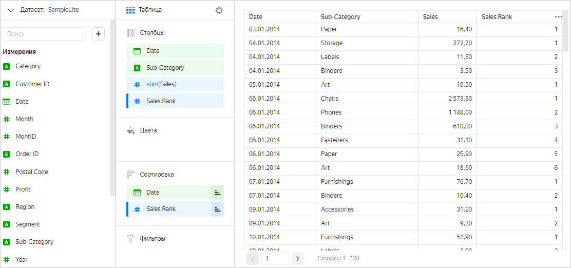This screenshot has width=571, height=268.
Task: Go to next table page
Action: (298, 258)
